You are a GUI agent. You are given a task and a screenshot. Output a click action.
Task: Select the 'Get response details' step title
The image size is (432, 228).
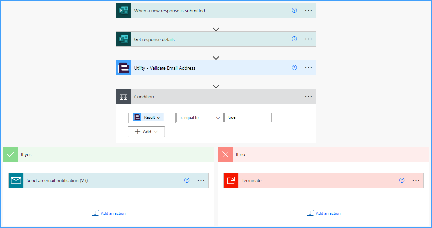[x=154, y=39]
